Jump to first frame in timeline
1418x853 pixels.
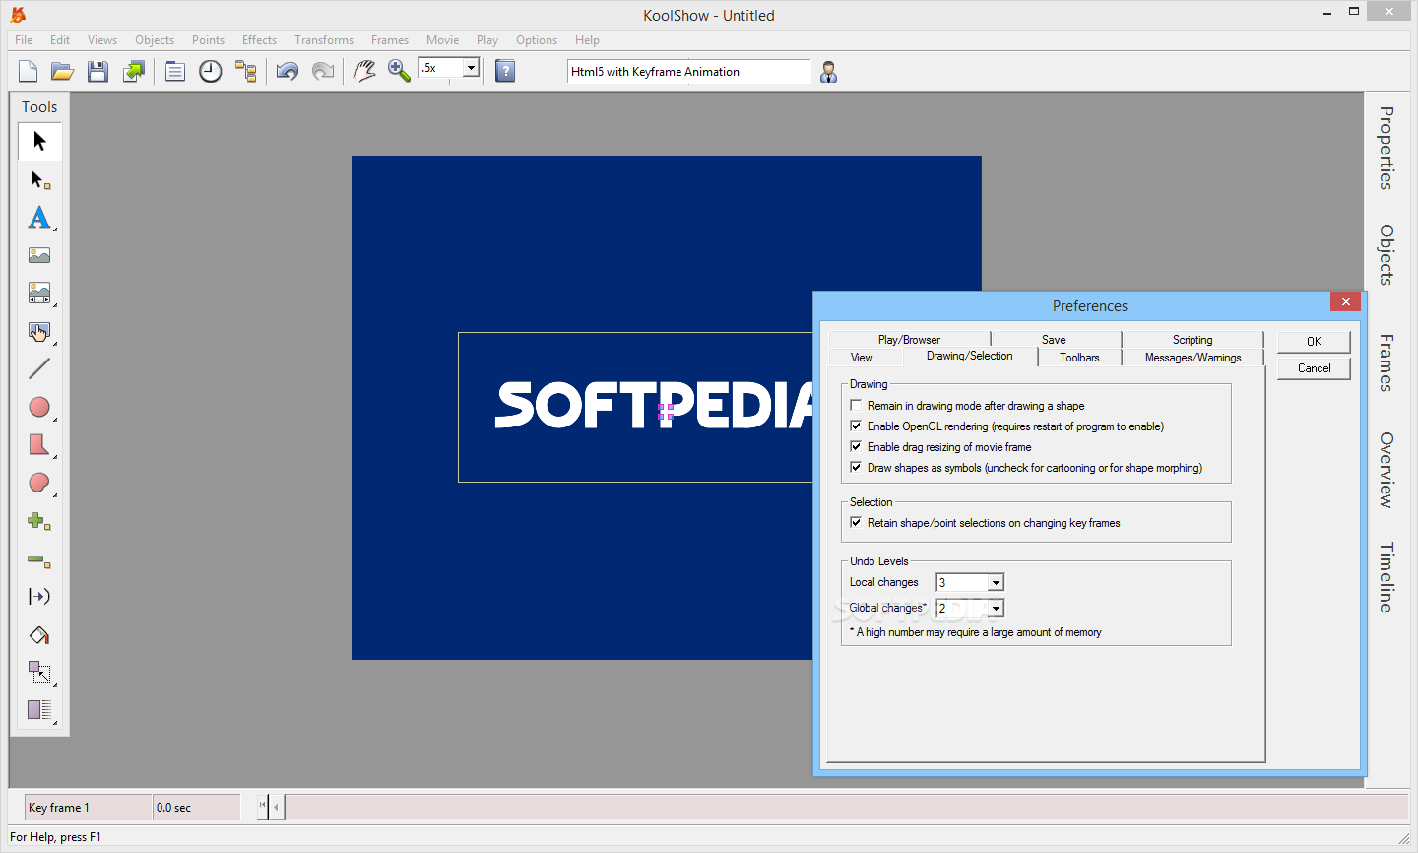click(262, 806)
